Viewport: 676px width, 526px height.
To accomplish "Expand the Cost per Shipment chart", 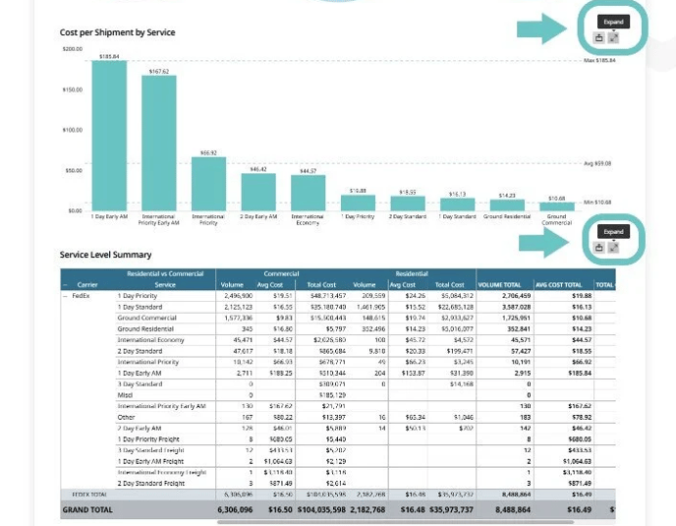I will click(x=613, y=38).
